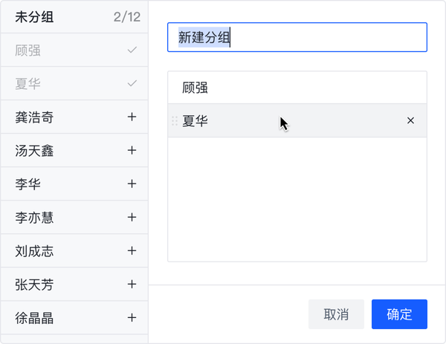This screenshot has height=344, width=446.
Task: Click the 徐晶晶 name label
Action: point(34,318)
